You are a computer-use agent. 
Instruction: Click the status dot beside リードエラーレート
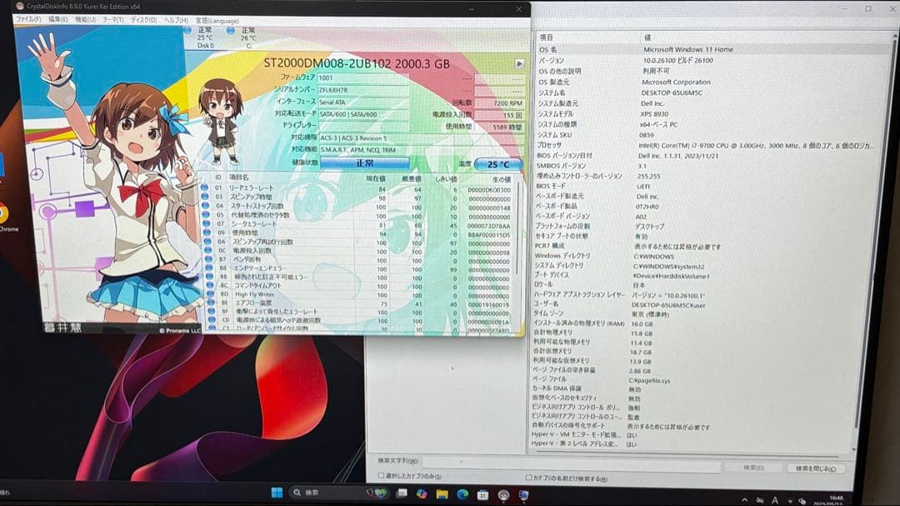203,187
